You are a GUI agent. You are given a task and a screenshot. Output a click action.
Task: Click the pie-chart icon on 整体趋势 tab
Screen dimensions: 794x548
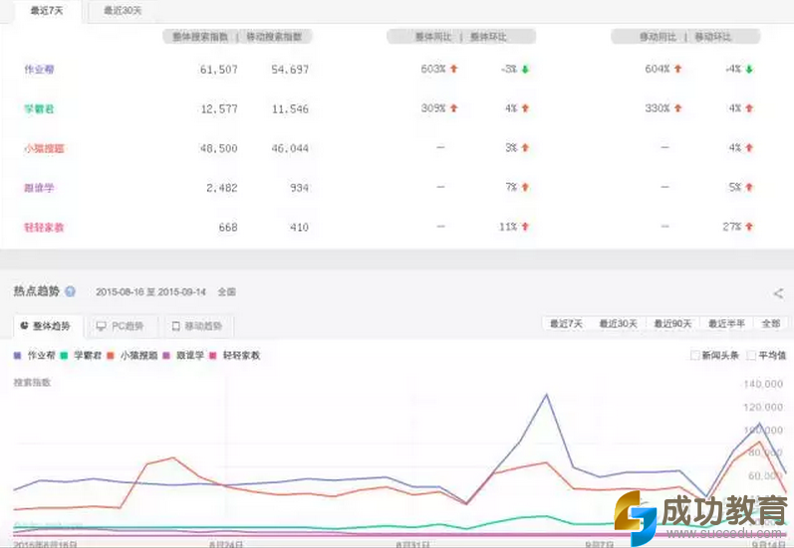pyautogui.click(x=24, y=325)
